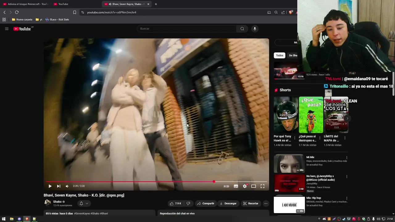Open options for the LÍMITE del MAPA short
Image resolution: width=395 pixels, height=222 pixels.
(x=345, y=138)
